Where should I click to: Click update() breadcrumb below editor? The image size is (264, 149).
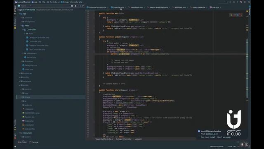tap(138, 139)
